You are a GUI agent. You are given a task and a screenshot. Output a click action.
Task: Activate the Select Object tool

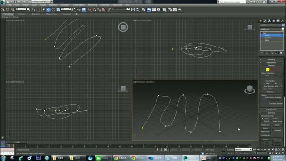tap(29, 9)
